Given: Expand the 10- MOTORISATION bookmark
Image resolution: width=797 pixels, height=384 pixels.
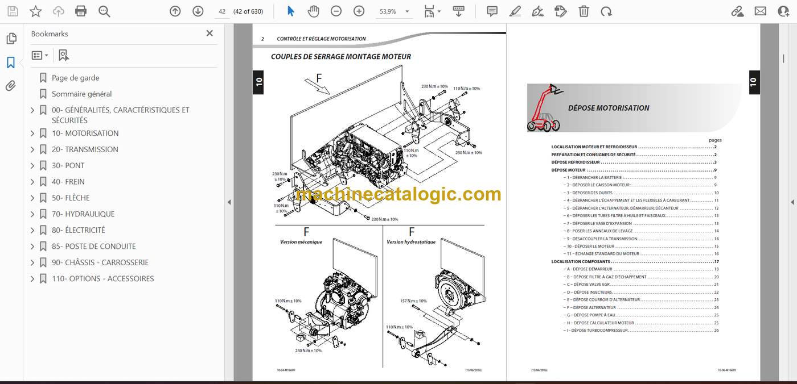Looking at the screenshot, I should (x=32, y=133).
